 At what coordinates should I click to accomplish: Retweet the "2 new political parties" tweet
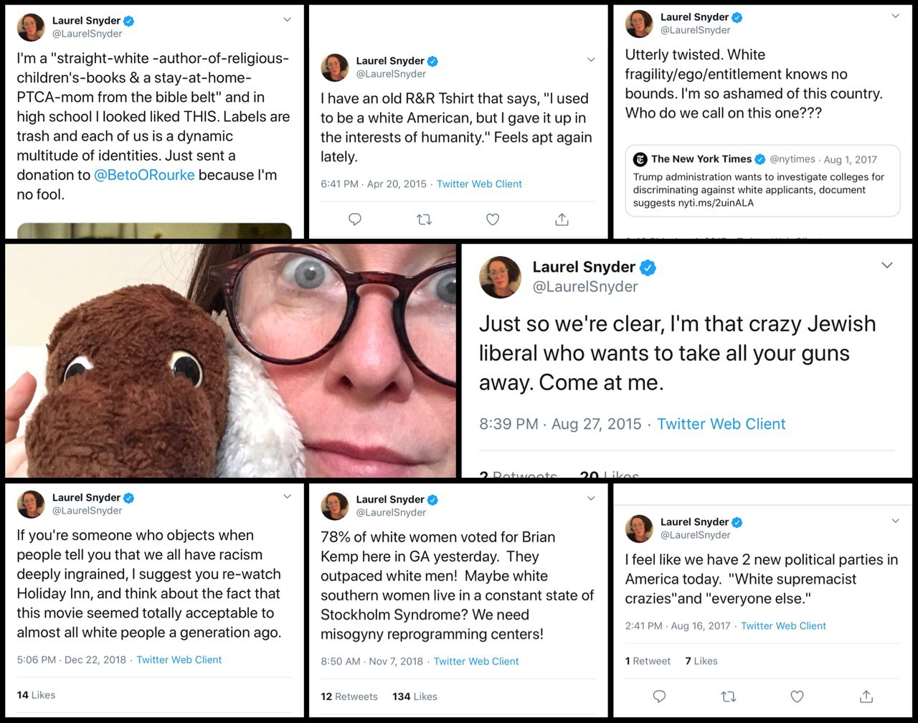click(x=728, y=696)
